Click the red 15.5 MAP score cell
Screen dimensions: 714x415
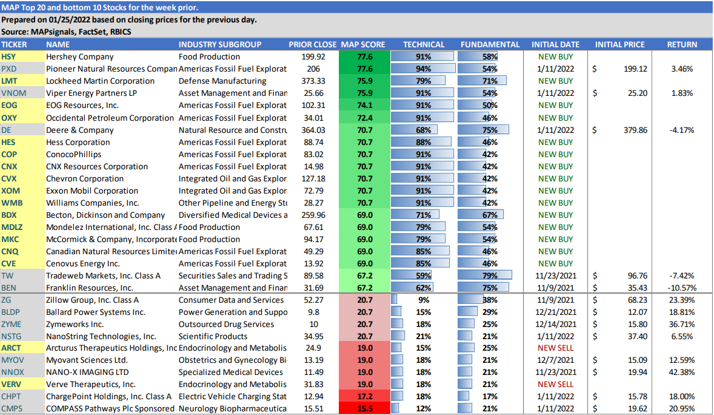(x=364, y=408)
